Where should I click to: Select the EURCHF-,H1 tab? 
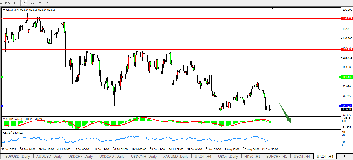point(277,157)
